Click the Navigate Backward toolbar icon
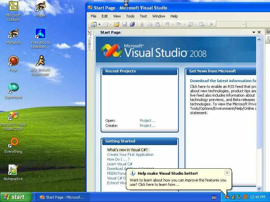 [x=191, y=24]
